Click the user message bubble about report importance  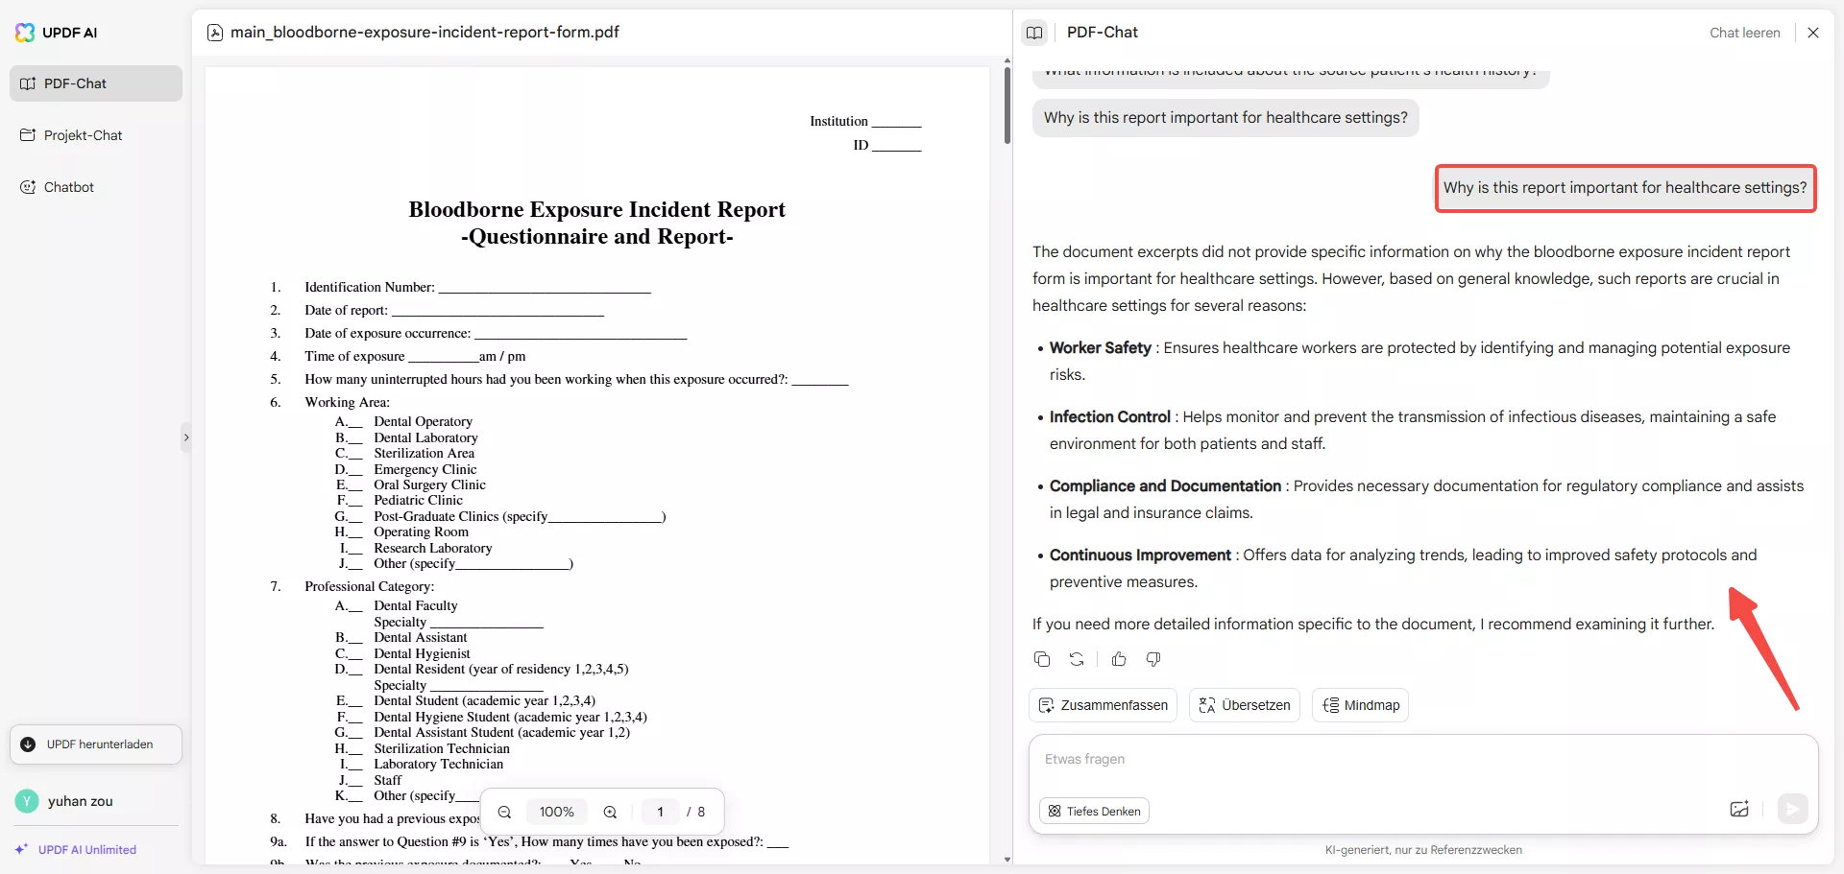click(x=1625, y=188)
